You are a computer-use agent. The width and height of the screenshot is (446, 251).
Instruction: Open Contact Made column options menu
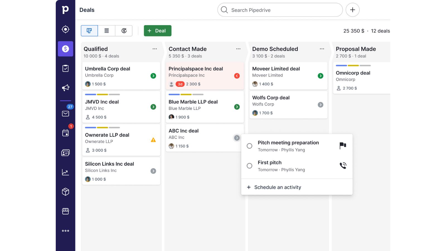(x=238, y=49)
